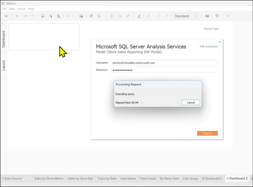The image size is (253, 187).
Task: Click the Edit connection link
Action: [209, 47]
